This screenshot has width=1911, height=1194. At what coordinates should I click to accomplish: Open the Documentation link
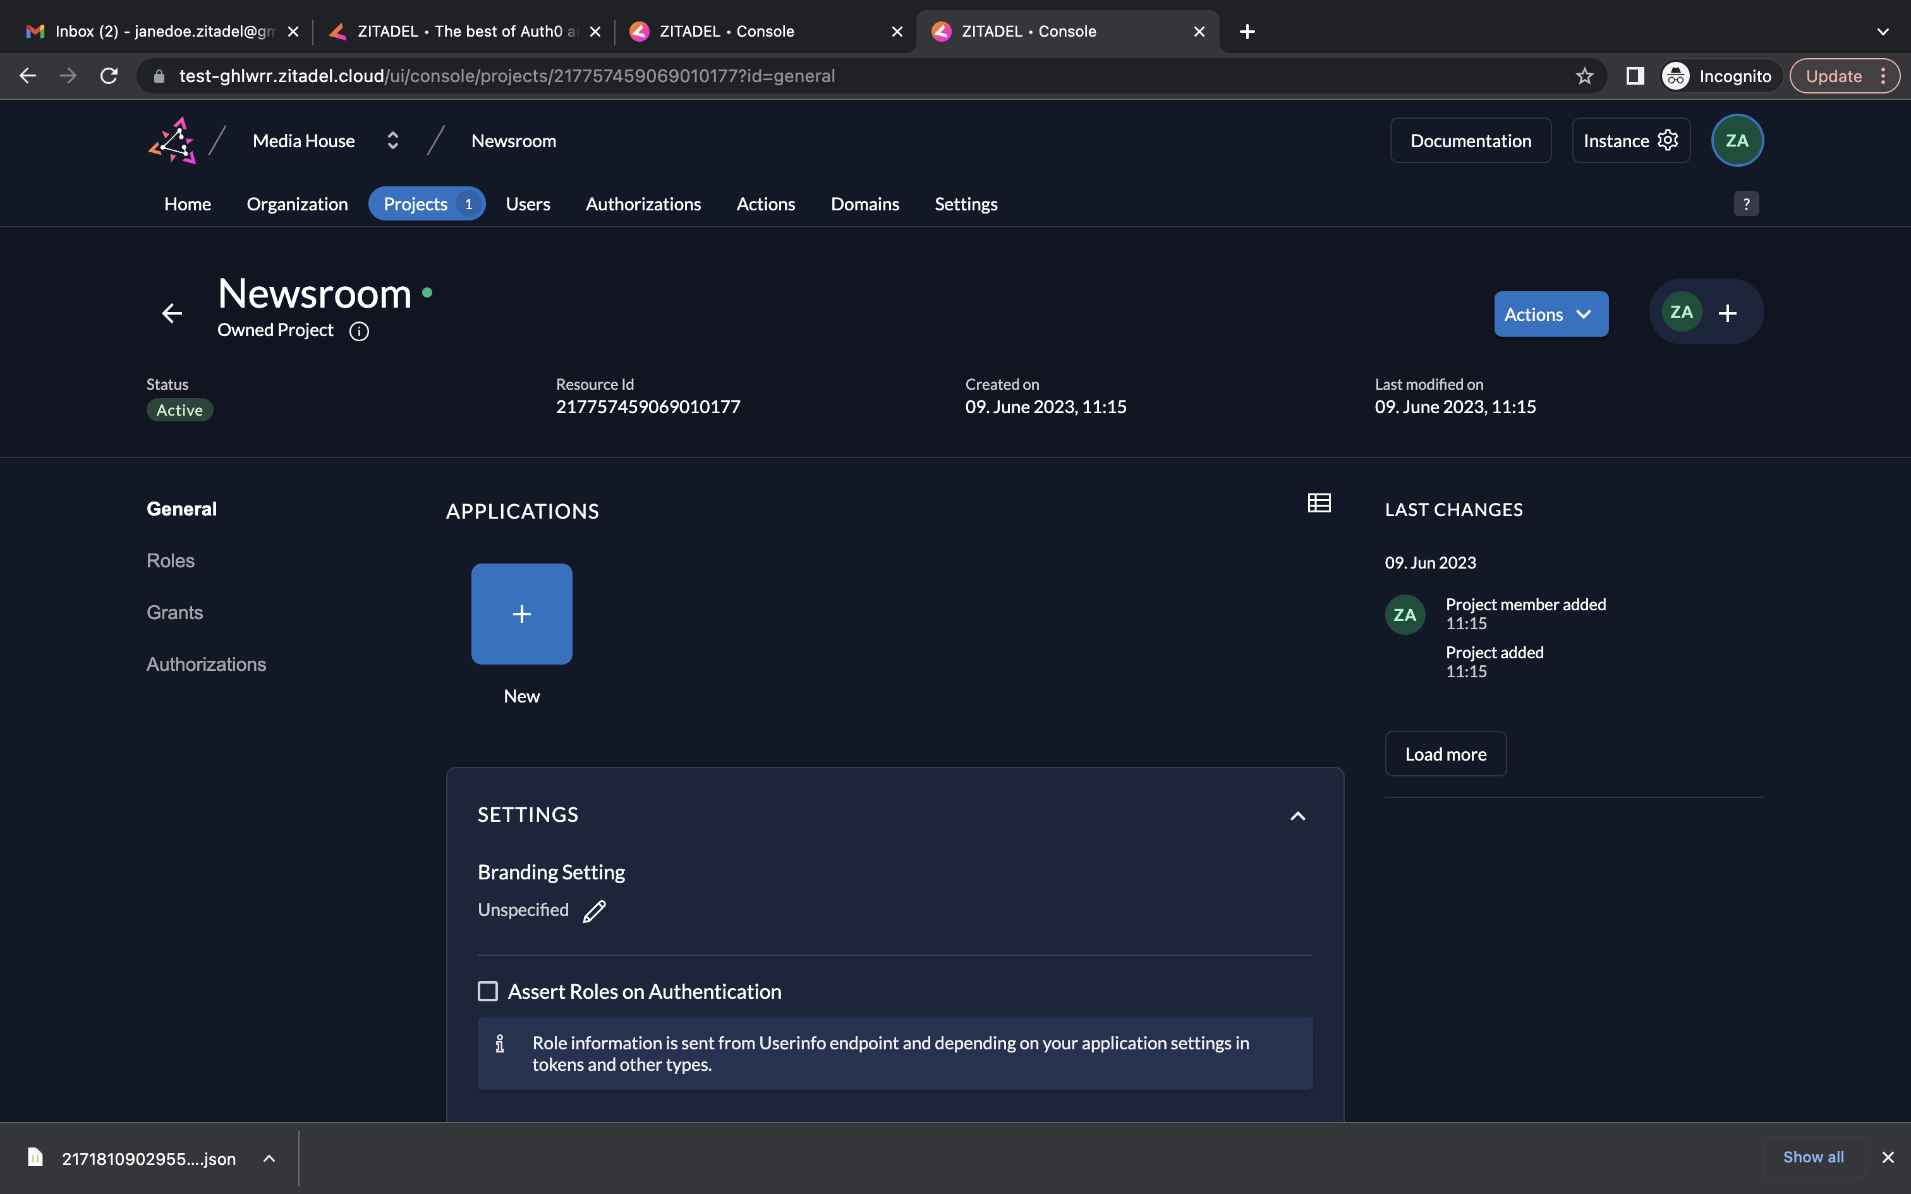1471,140
